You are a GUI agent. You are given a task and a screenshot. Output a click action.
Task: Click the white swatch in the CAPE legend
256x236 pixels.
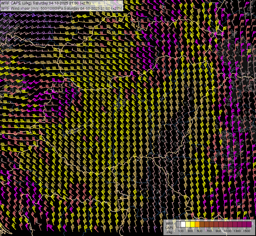coord(183,224)
